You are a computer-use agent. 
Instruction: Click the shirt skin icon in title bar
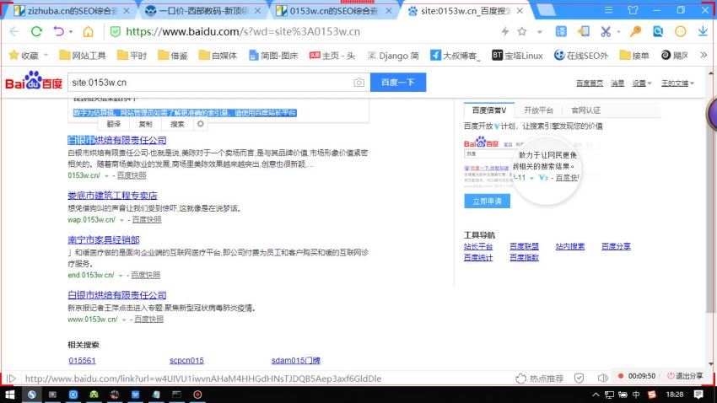[x=633, y=10]
